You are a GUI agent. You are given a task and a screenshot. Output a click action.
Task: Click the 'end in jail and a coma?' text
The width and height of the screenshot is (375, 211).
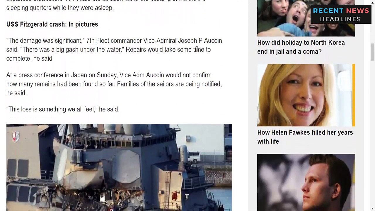(x=289, y=52)
